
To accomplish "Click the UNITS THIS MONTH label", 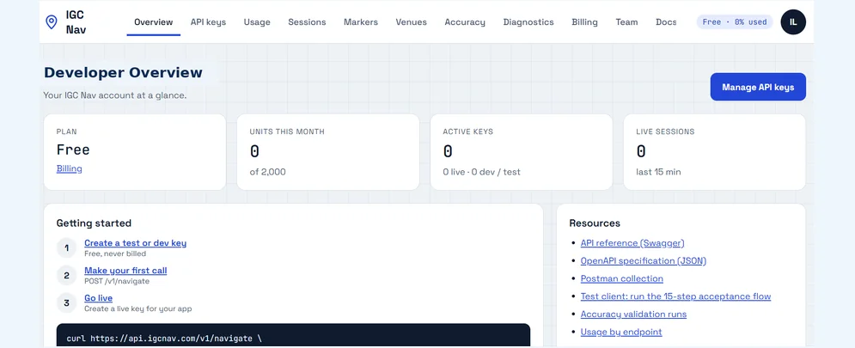I will pyautogui.click(x=287, y=132).
